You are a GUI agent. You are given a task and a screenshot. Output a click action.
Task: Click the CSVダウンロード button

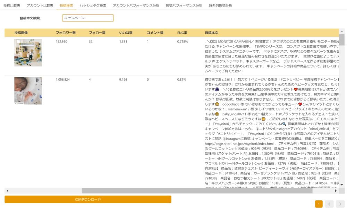(88, 199)
